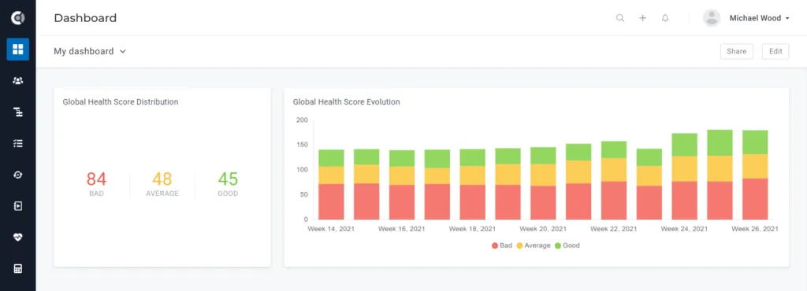The height and width of the screenshot is (291, 807).
Task: Open the Michael Wood user menu
Action: coord(746,18)
